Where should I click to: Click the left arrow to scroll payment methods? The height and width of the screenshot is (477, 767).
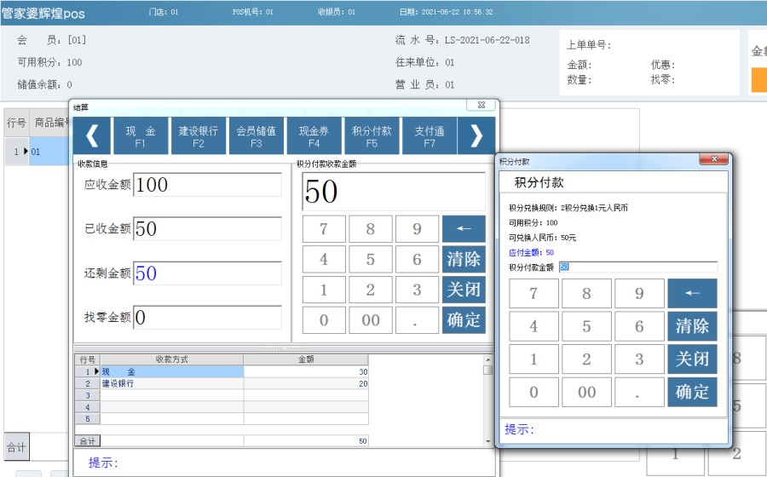pyautogui.click(x=92, y=136)
